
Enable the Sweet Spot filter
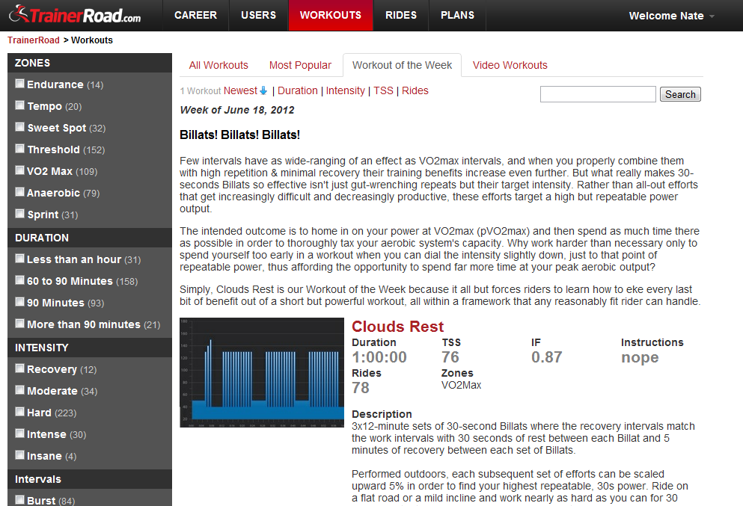tap(20, 127)
